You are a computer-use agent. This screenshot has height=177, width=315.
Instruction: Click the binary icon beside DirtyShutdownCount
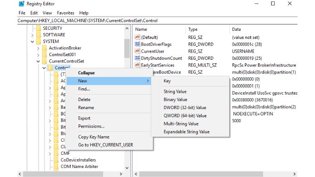138,58
